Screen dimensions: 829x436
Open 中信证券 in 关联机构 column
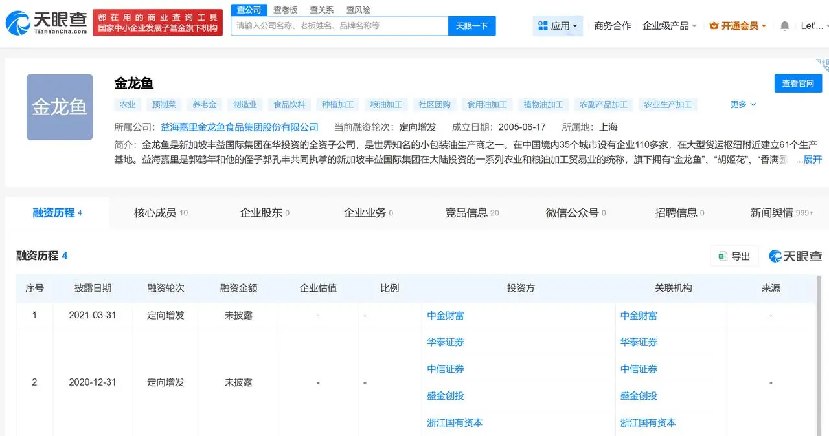point(639,369)
